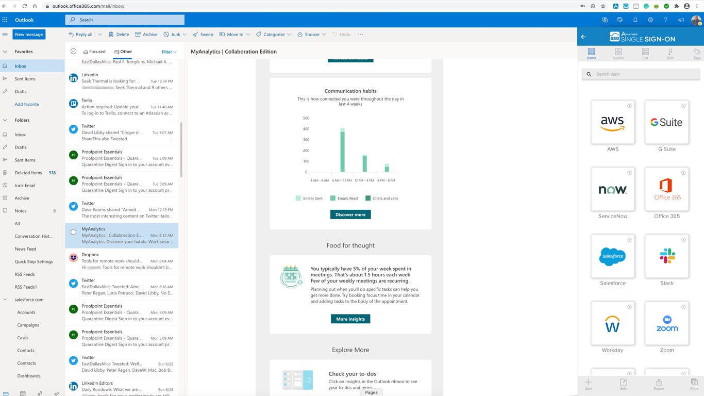Launch the G Suite app tile
Screen dimensions: 704x396
[x=667, y=122]
